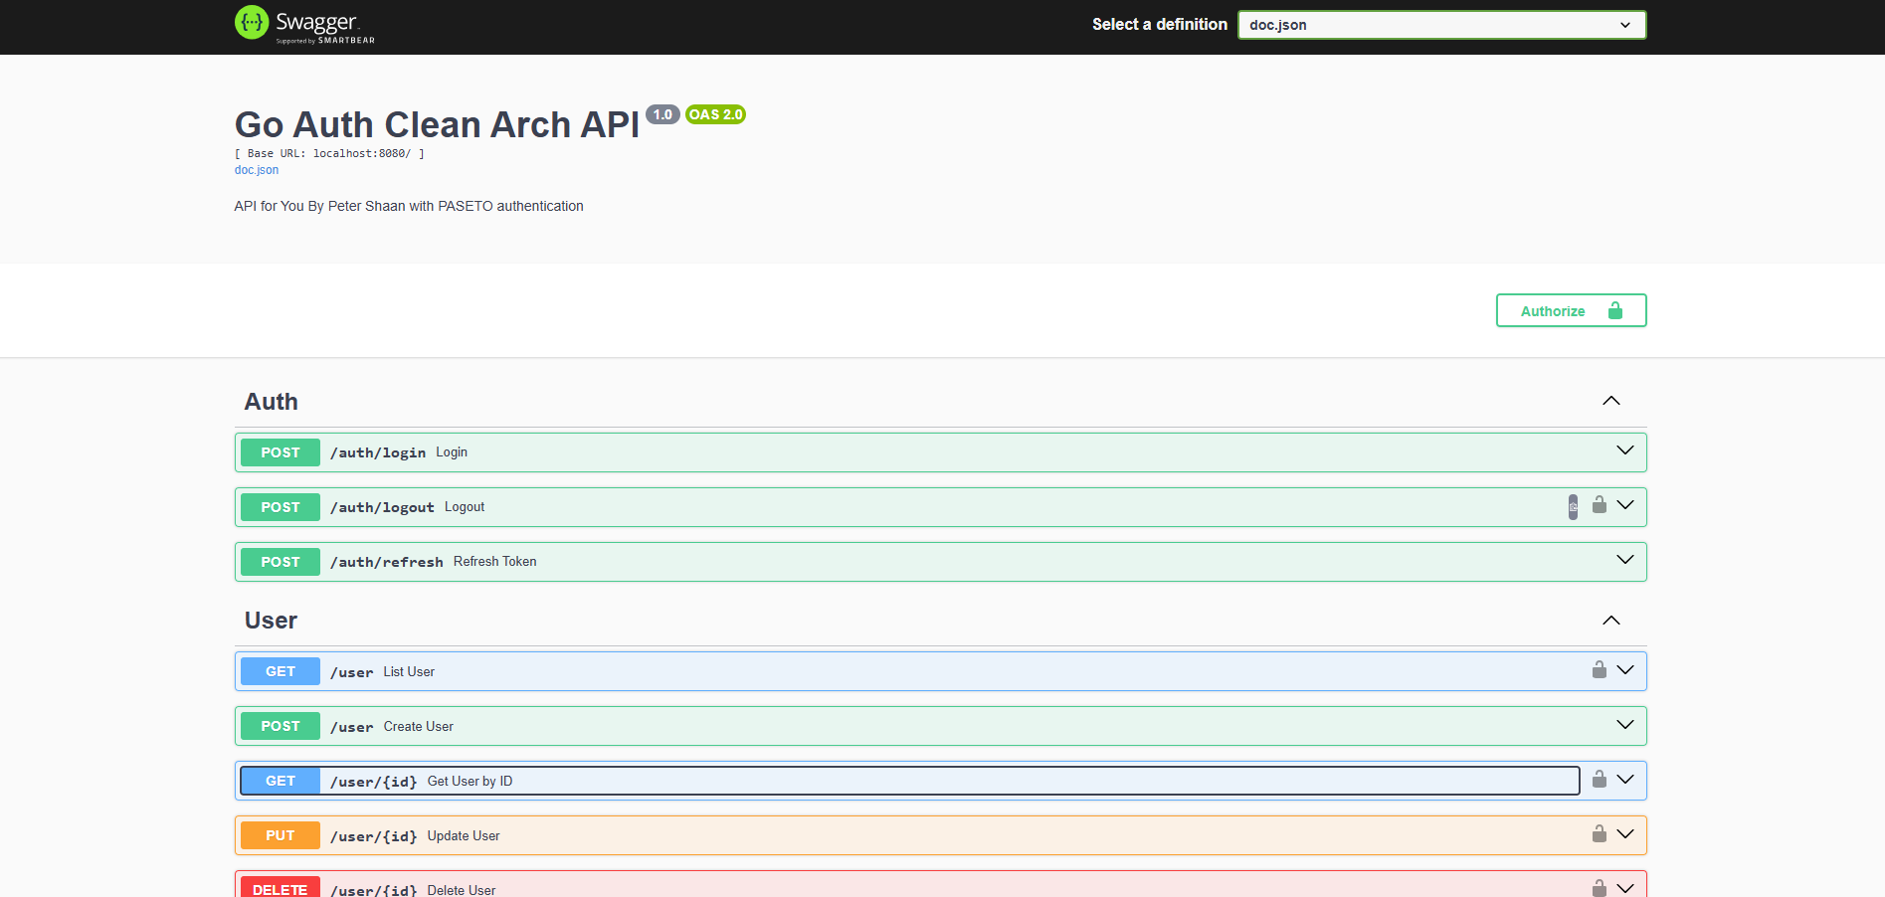Open the doc.json link under title
This screenshot has height=897, width=1885.
(257, 170)
